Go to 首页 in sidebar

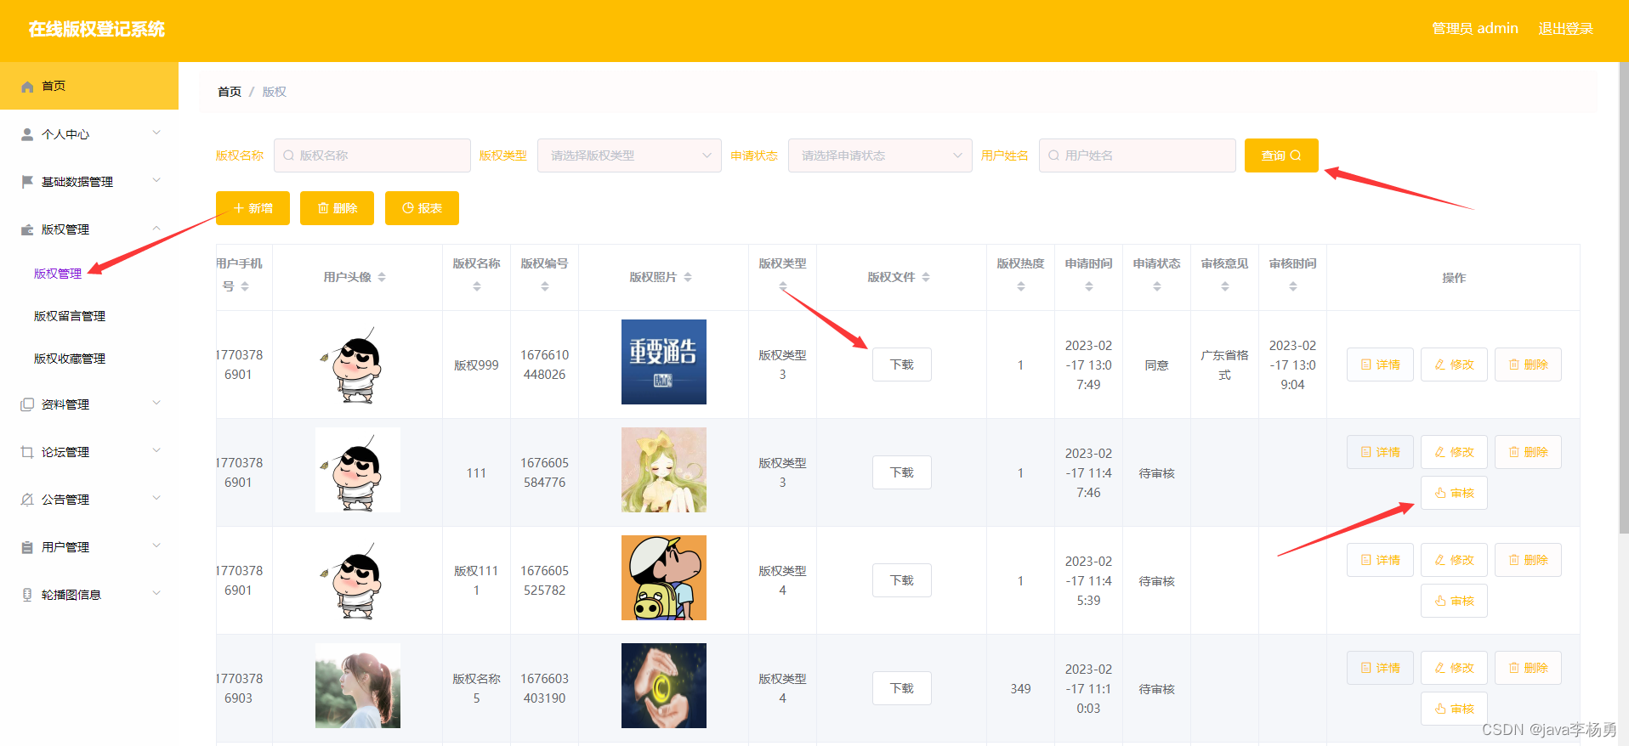pos(89,86)
